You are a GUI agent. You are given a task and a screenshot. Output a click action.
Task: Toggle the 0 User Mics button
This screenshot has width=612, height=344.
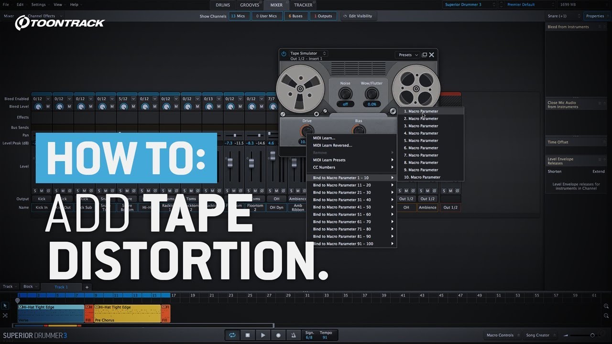pos(267,16)
